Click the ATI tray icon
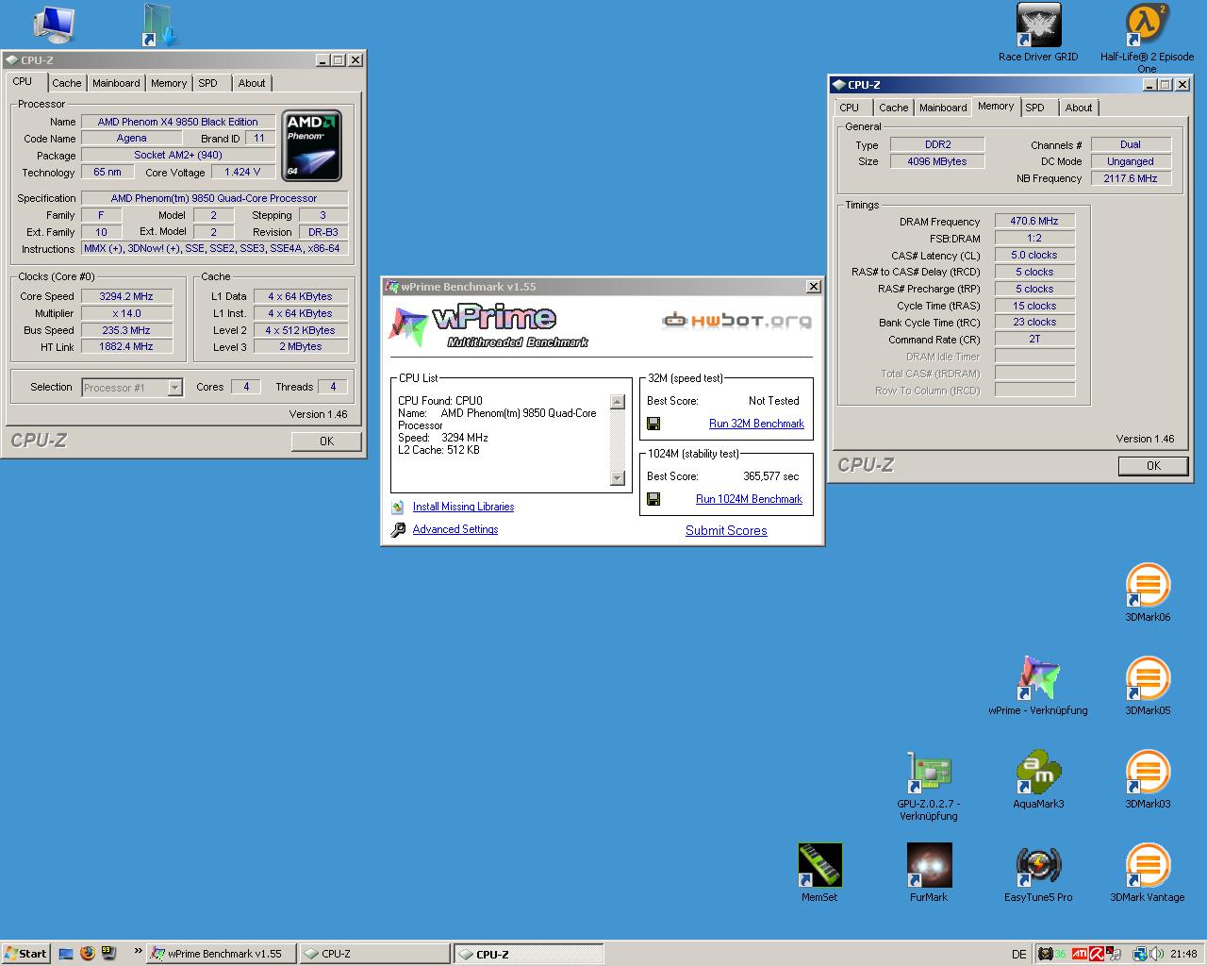 coord(1080,954)
